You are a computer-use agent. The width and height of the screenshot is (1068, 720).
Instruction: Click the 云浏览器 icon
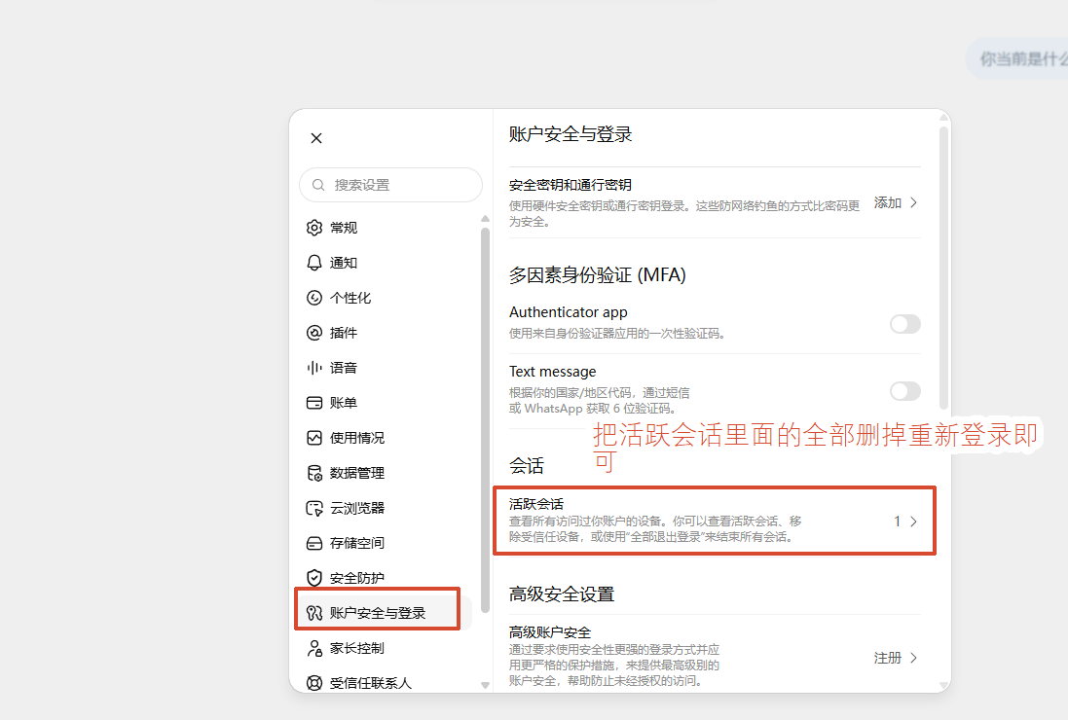click(314, 508)
